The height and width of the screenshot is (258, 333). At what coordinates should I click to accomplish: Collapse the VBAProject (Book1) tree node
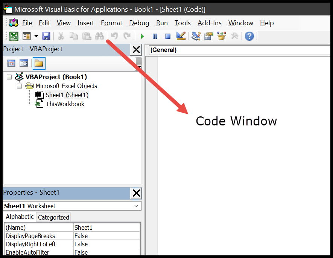[x=9, y=77]
